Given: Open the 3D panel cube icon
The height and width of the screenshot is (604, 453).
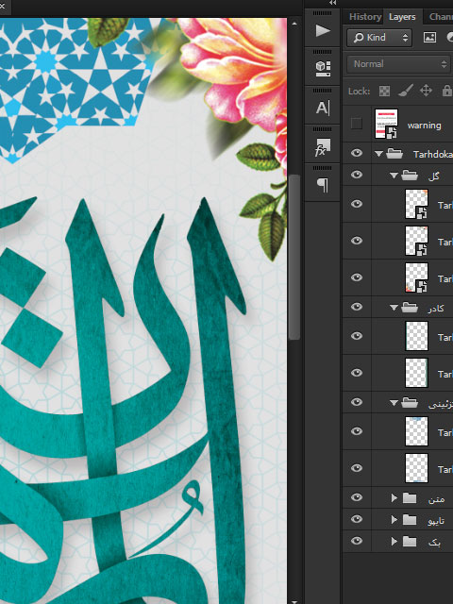Looking at the screenshot, I should point(323,69).
